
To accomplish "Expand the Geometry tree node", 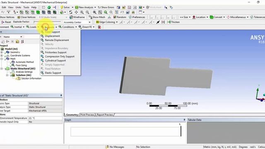I will (2, 52).
